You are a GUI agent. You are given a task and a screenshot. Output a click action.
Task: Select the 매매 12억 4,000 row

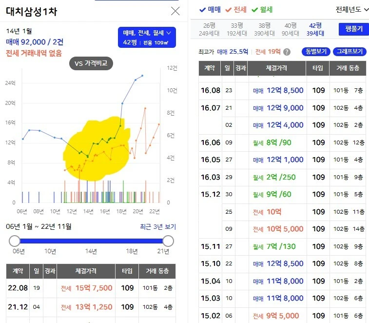(x=294, y=125)
